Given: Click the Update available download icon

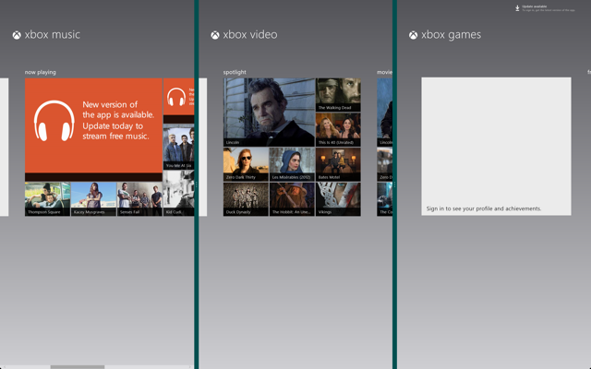Looking at the screenshot, I should (517, 8).
